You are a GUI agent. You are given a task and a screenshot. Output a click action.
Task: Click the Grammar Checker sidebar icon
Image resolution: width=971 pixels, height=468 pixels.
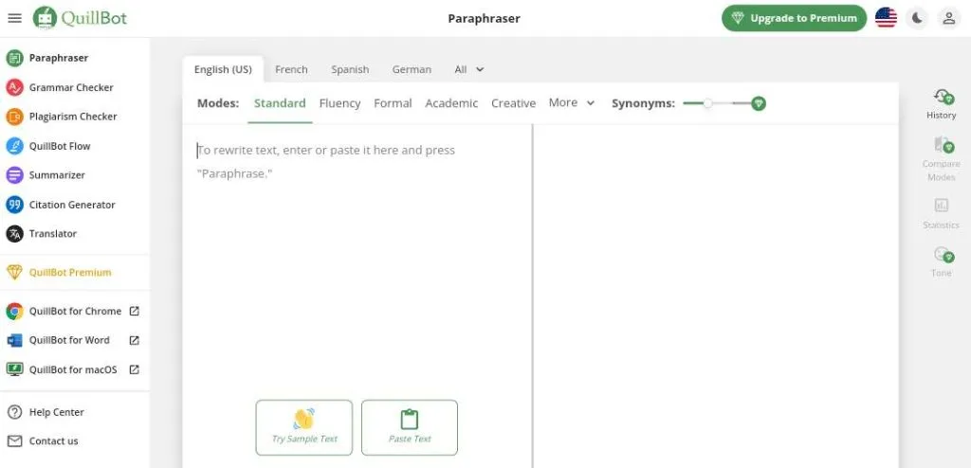click(x=14, y=87)
